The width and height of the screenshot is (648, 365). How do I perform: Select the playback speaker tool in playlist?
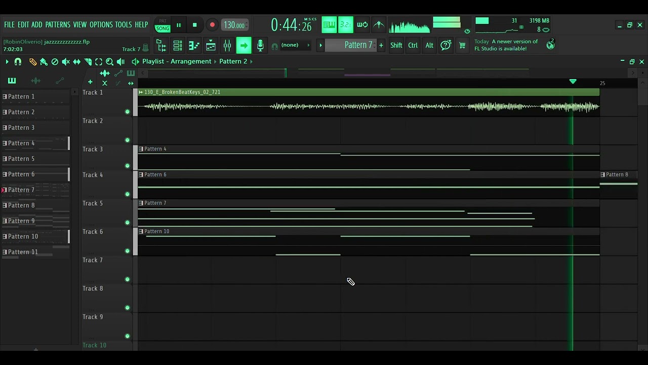pos(120,62)
